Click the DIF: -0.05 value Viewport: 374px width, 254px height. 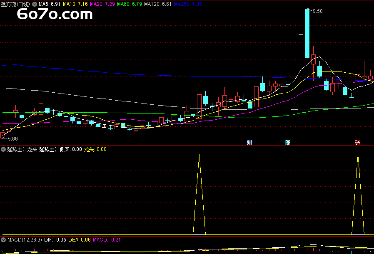pyautogui.click(x=55, y=240)
